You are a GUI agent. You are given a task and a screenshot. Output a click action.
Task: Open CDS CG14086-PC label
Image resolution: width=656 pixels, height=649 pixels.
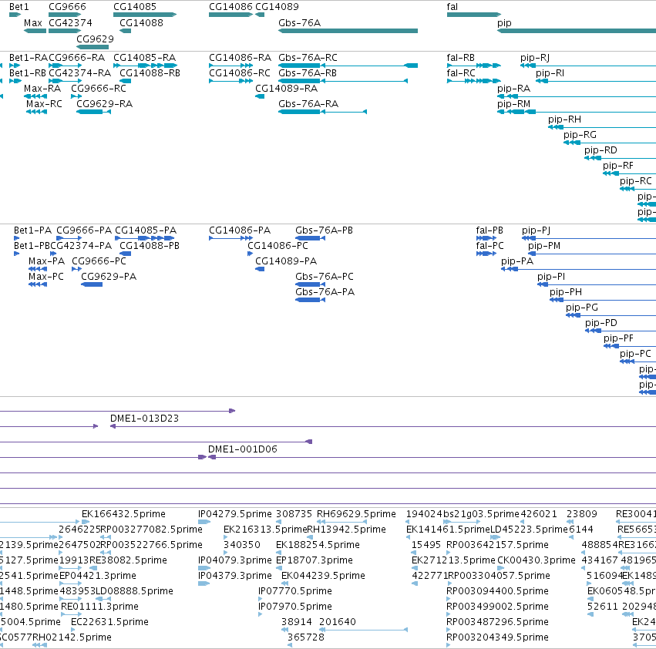[x=278, y=246]
